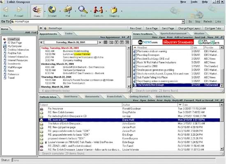
Task: Click The Industry Standard logo
Action: point(178,42)
